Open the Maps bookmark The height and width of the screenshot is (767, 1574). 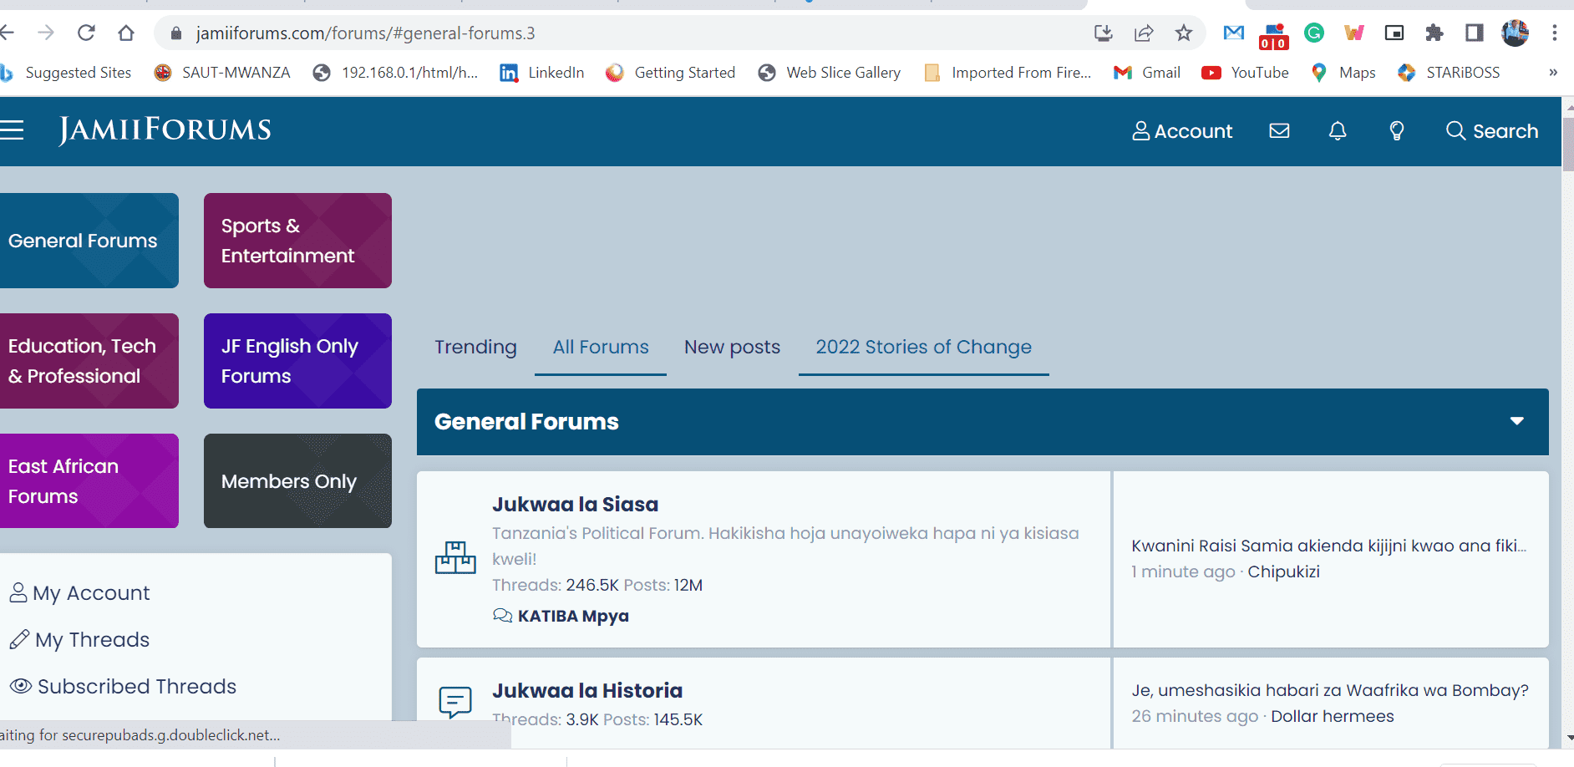[x=1343, y=73]
